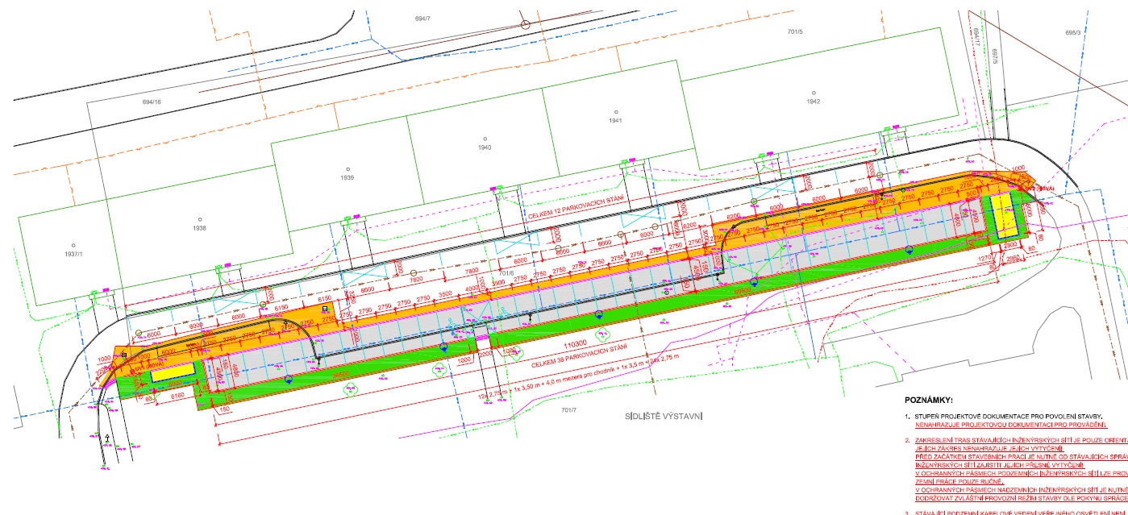
Task: Click building label 1942
Action: [813, 102]
